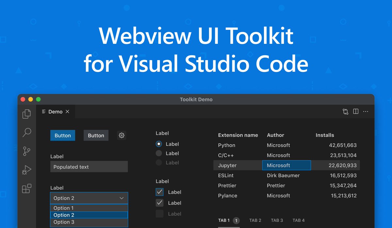
Task: Click the Populated text input field
Action: [x=89, y=167]
